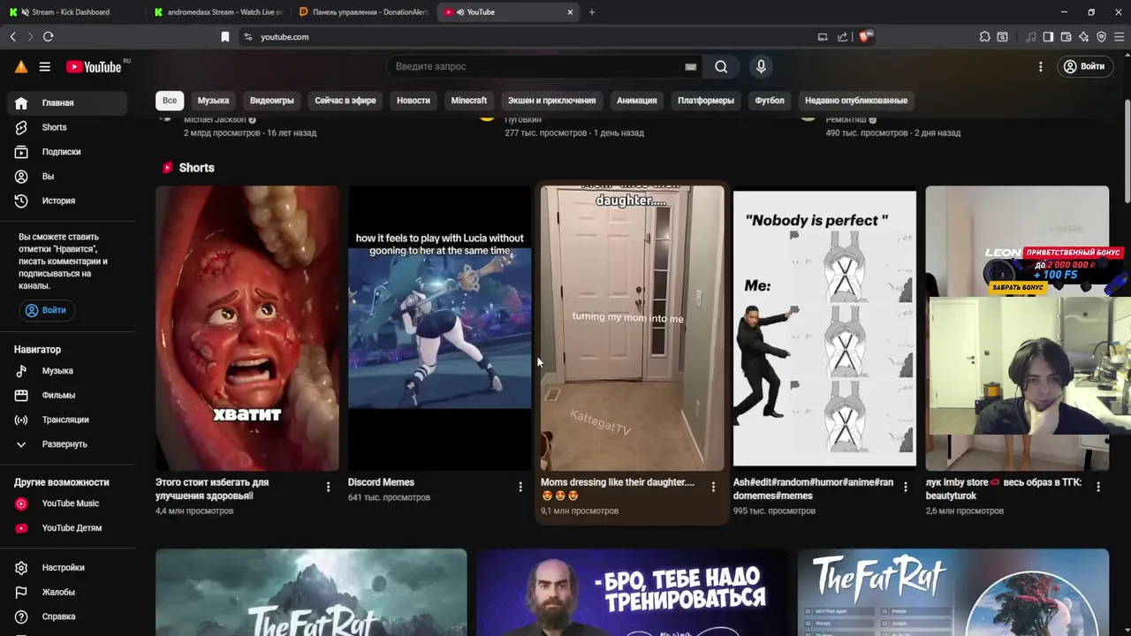Viewport: 1131px width, 636px height.
Task: Open the YouTube guide hamburger menu
Action: pos(44,66)
